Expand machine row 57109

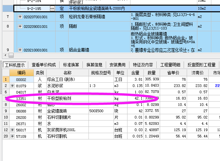click(x=12, y=136)
